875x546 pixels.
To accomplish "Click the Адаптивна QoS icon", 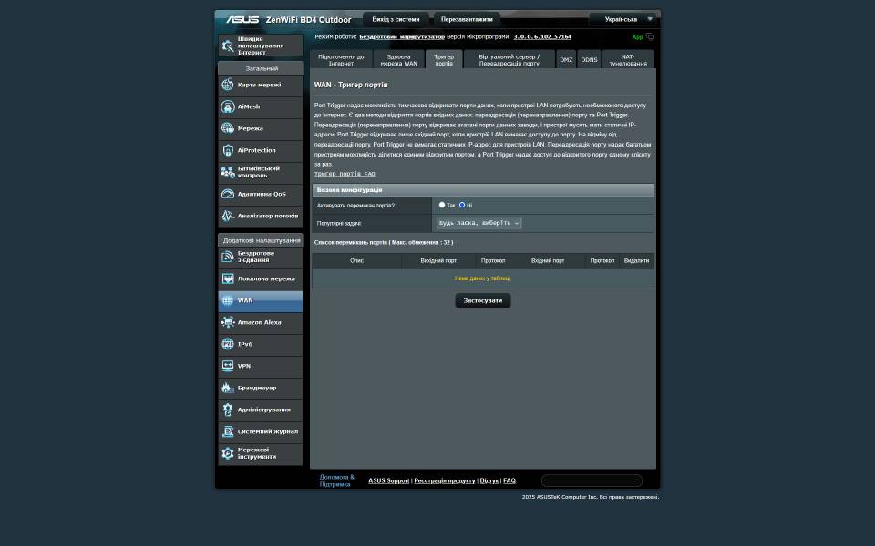I will (x=228, y=194).
